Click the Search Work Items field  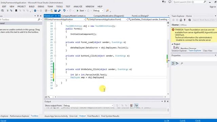[x=204, y=20]
